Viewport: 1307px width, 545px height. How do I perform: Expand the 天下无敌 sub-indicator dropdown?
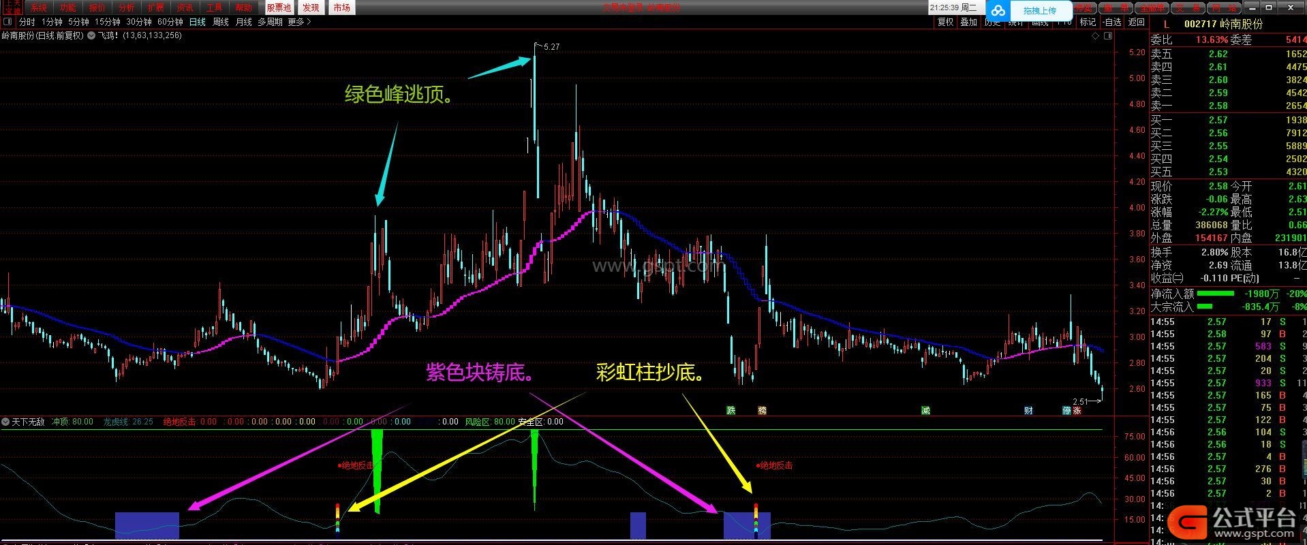tap(5, 422)
